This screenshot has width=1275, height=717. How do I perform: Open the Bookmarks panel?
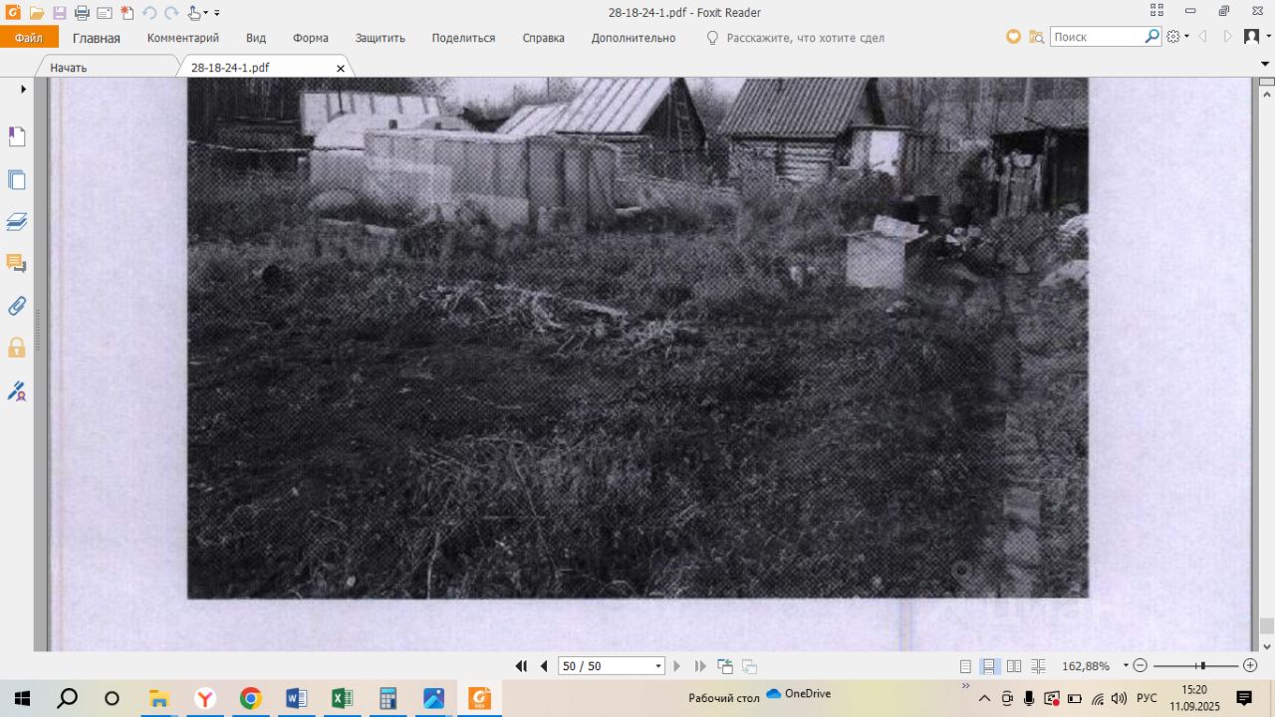17,136
